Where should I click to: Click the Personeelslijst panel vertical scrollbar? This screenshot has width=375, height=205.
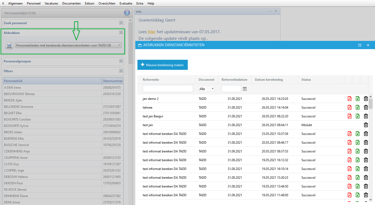point(131,43)
